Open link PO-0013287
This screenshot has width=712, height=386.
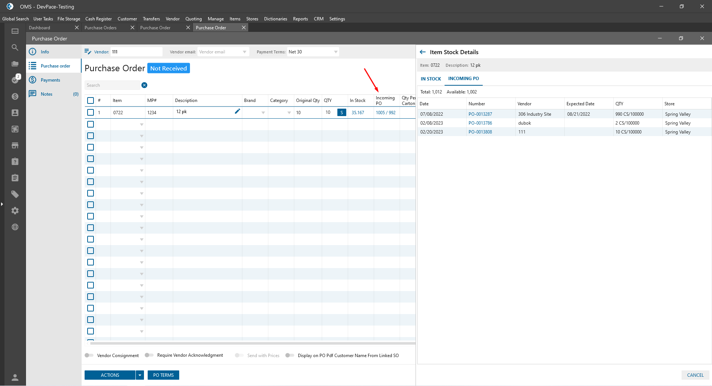point(480,114)
